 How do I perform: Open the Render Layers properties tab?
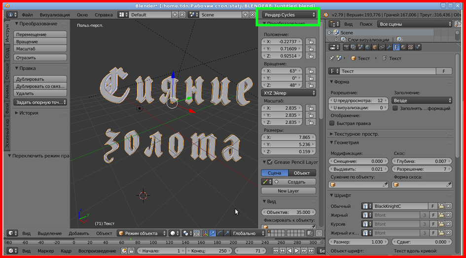click(354, 47)
